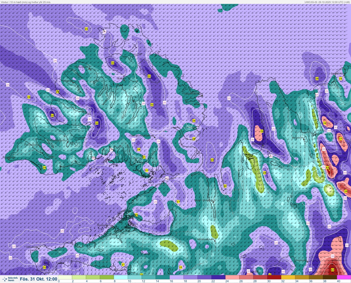Image resolution: width=351 pixels, height=283 pixels.
Task: Click the yellow gust value 34
Action: 262,131
